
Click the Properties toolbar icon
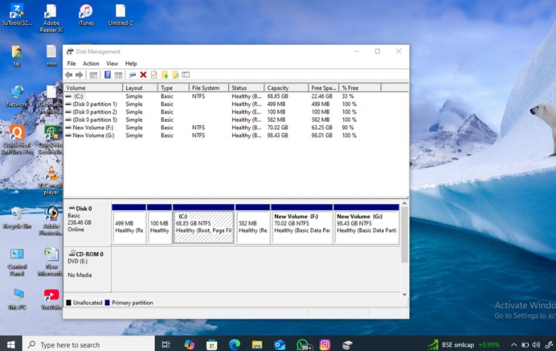pyautogui.click(x=154, y=75)
